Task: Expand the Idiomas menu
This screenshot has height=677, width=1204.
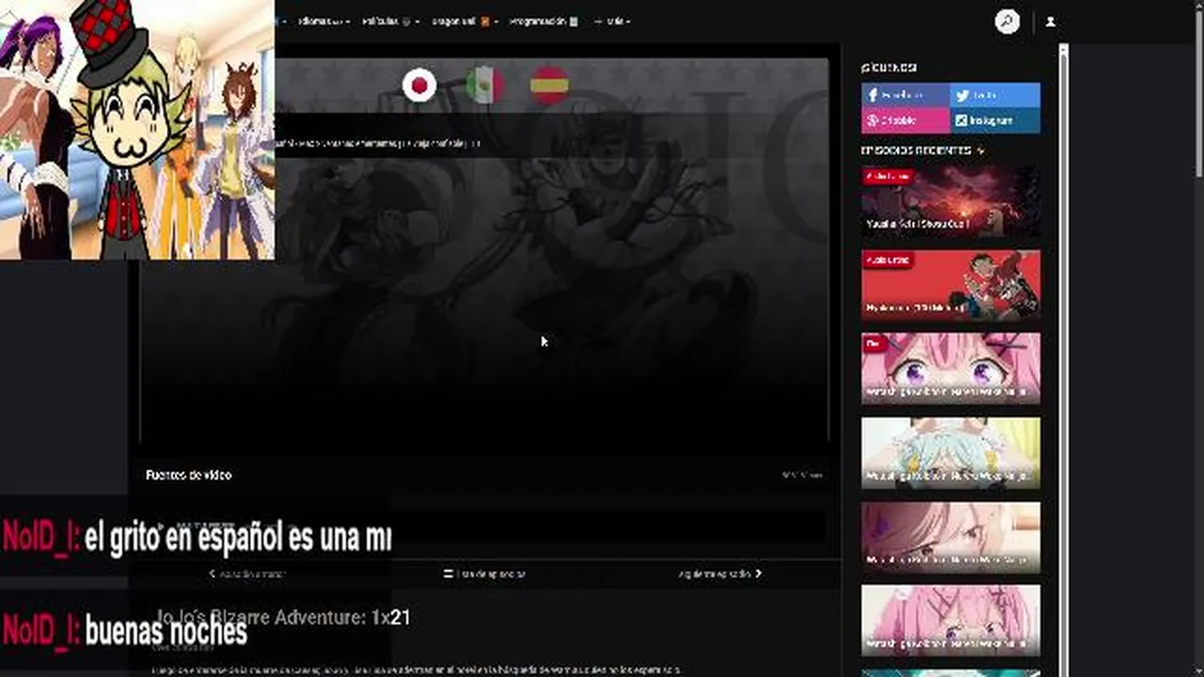Action: (x=324, y=22)
